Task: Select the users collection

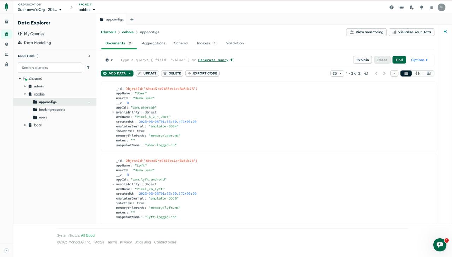Action: click(43, 117)
